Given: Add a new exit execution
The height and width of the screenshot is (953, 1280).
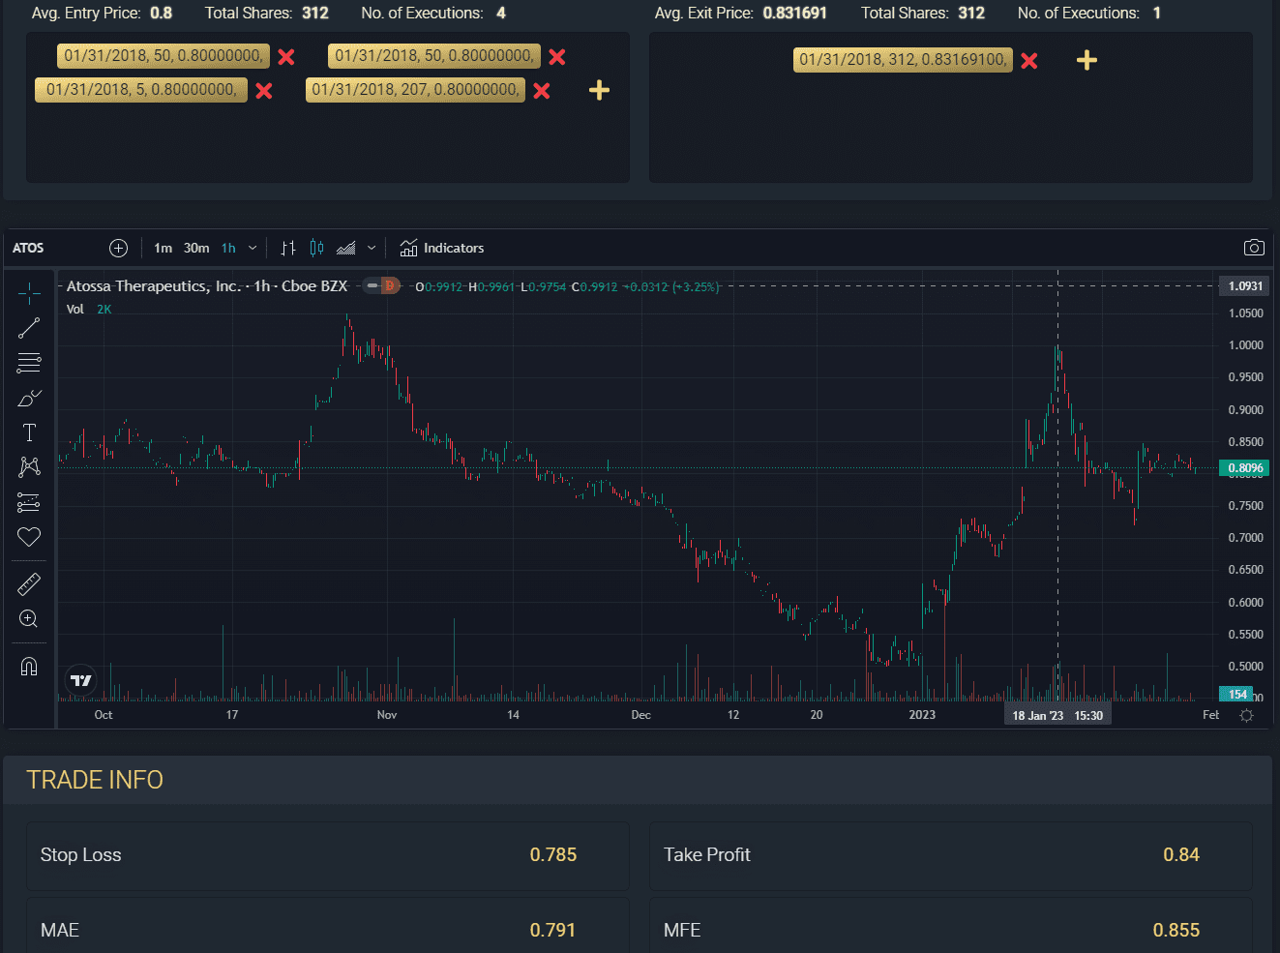Looking at the screenshot, I should 1087,60.
